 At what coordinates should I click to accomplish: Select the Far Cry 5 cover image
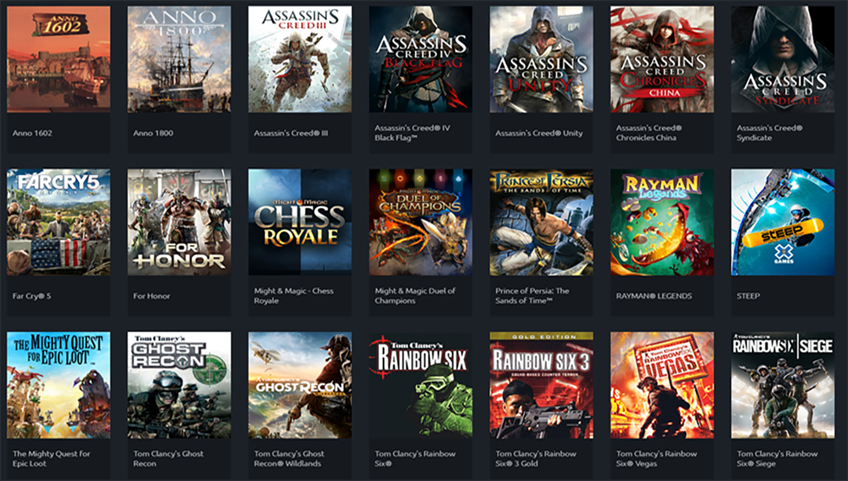58,222
